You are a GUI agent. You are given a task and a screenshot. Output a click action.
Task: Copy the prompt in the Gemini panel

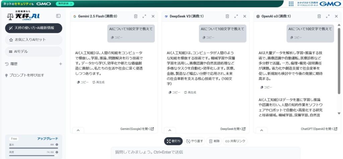coord(117,37)
